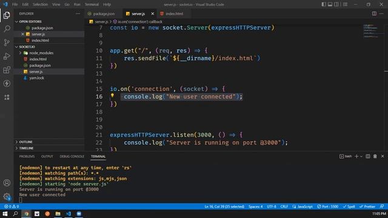Open the Explorer view in activity bar
Screen dimensions: 388x218
pos(7,15)
